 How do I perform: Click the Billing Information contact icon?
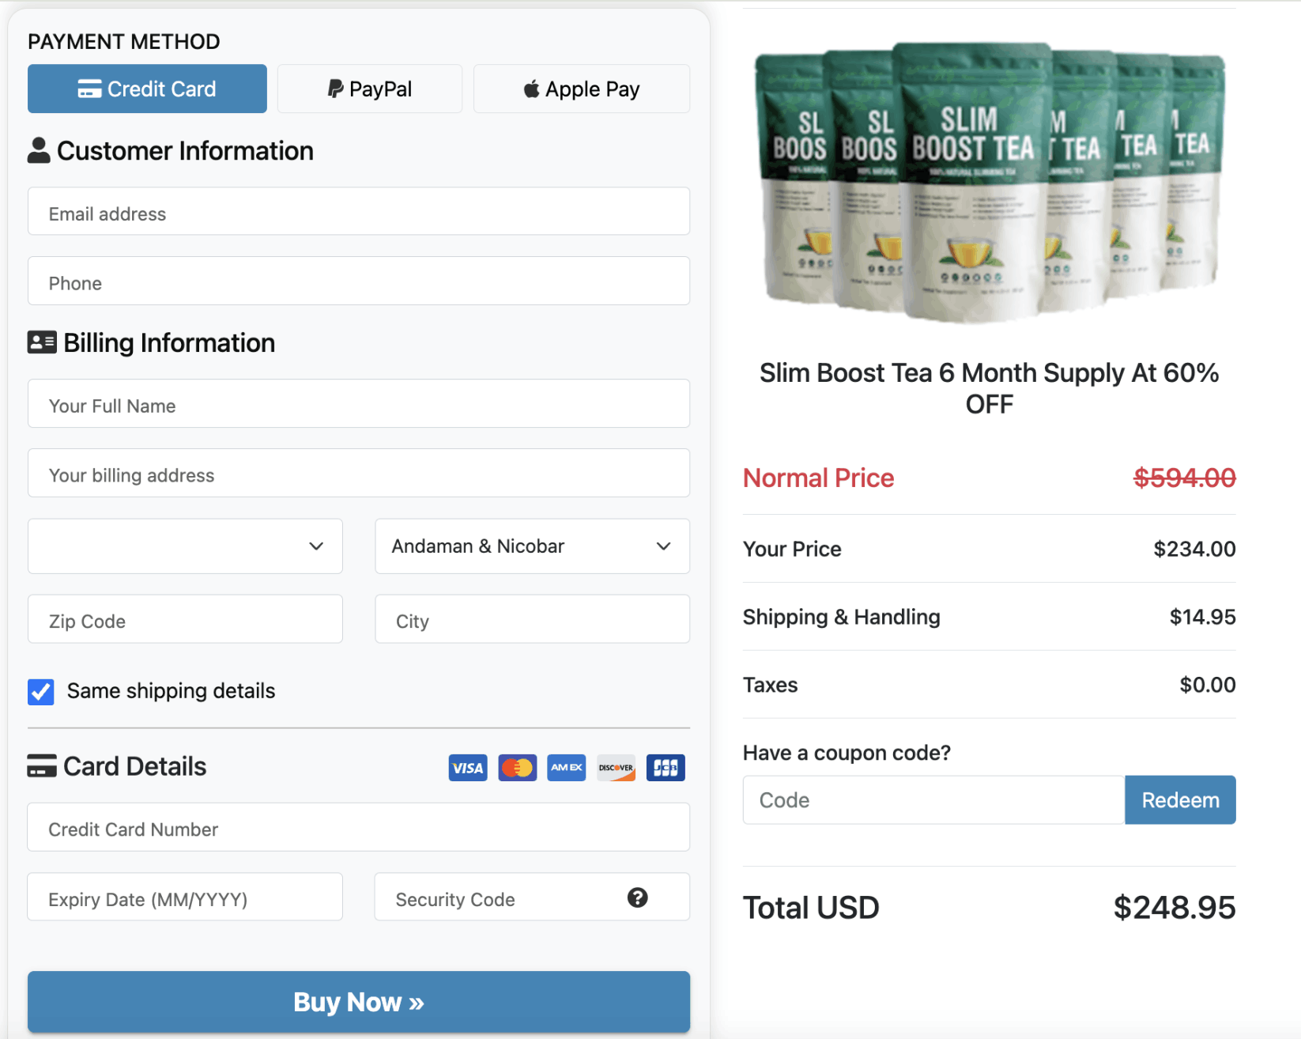pos(42,342)
